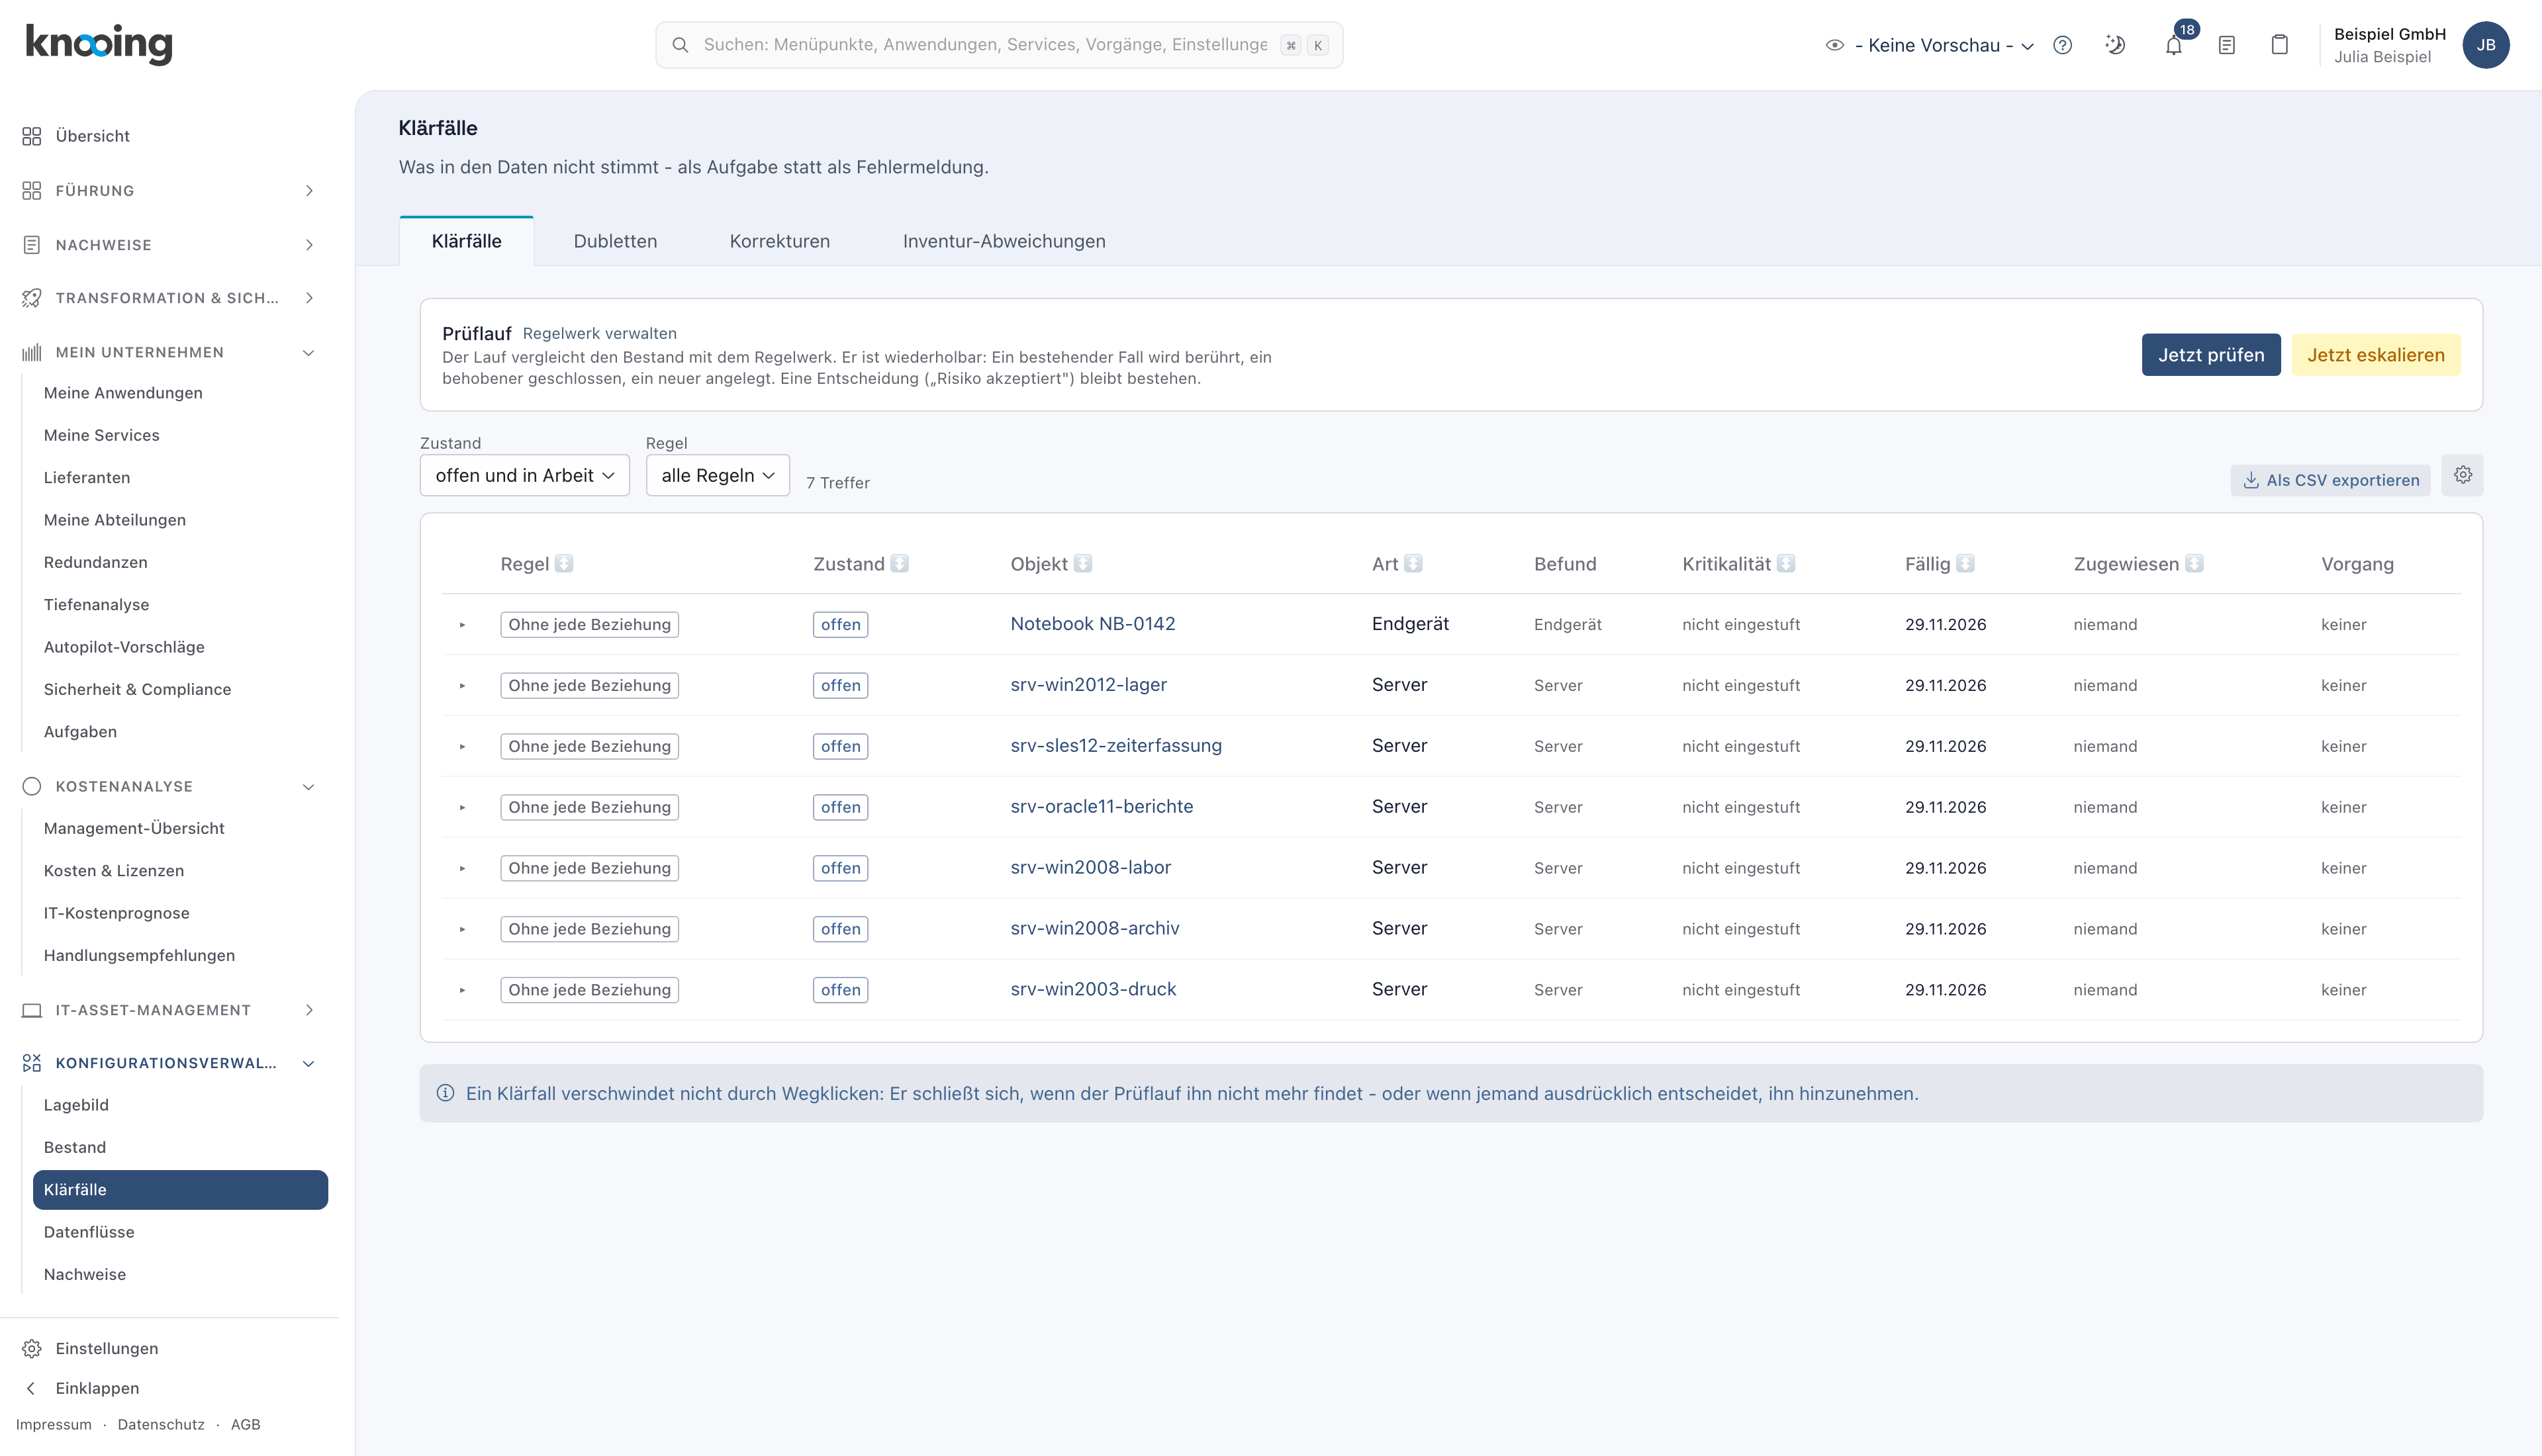Select the Klärfälle tab

pyautogui.click(x=467, y=241)
